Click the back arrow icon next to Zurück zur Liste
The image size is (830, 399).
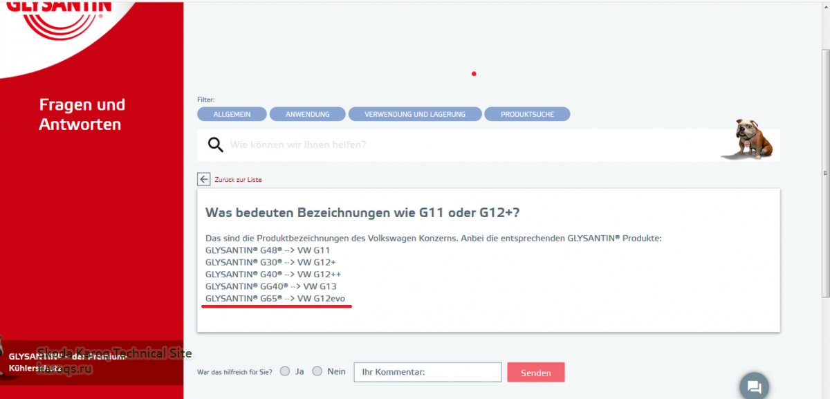pyautogui.click(x=203, y=179)
